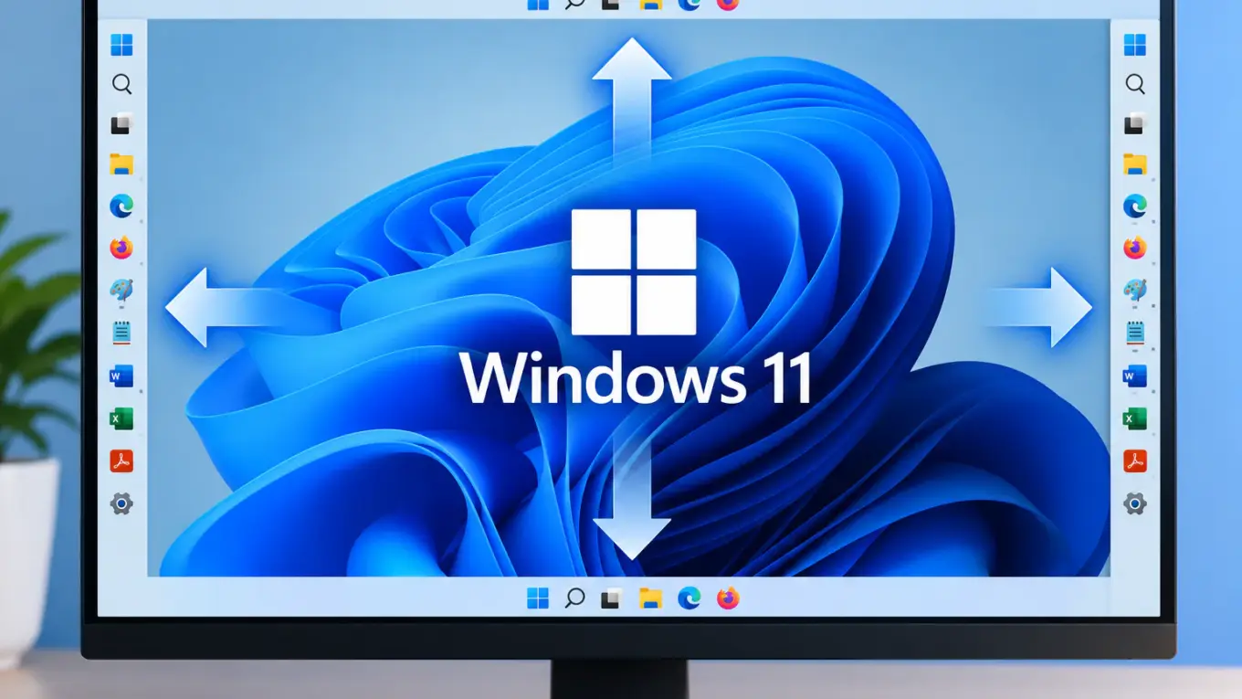The width and height of the screenshot is (1242, 699).
Task: Open Task View from the bottom taskbar
Action: coord(611,598)
